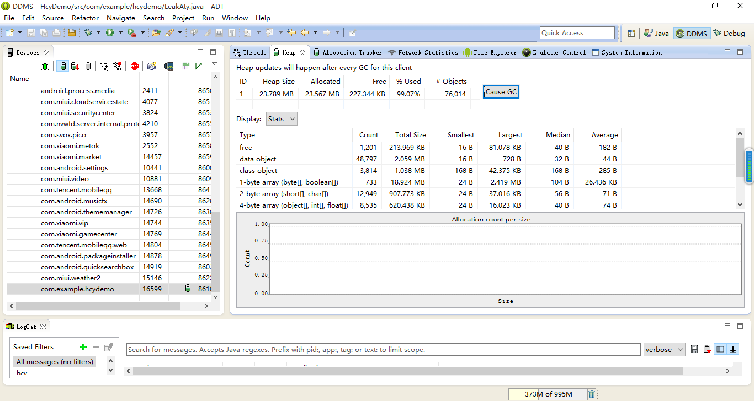754x401 pixels.
Task: Open the verbose log level dropdown
Action: pyautogui.click(x=664, y=350)
